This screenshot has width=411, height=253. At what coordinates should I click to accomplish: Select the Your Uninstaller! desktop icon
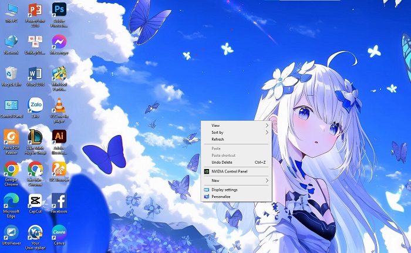click(x=35, y=238)
